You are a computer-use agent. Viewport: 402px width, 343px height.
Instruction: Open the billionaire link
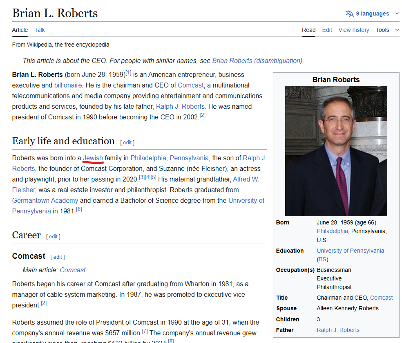pos(68,85)
